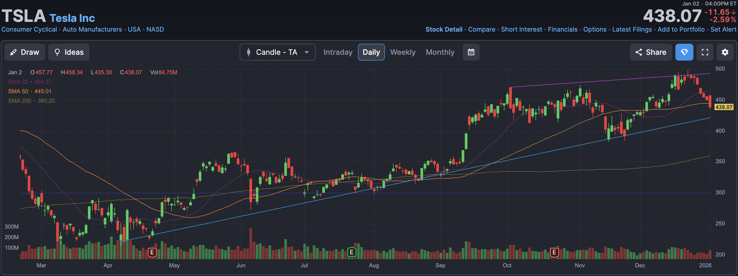The height and width of the screenshot is (276, 738).
Task: Click the lightbulb icon in Ideas button
Action: [x=57, y=52]
